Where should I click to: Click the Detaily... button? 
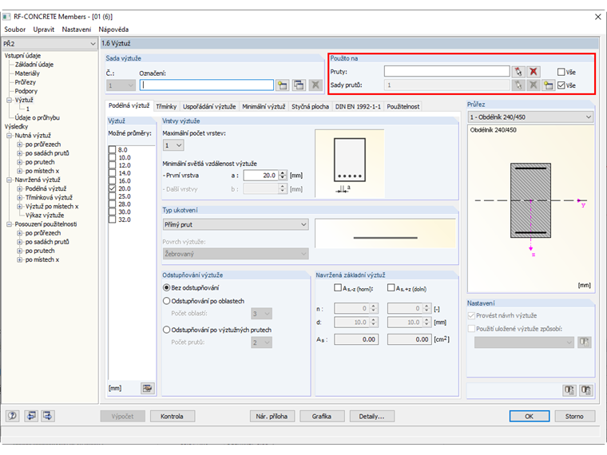click(371, 417)
